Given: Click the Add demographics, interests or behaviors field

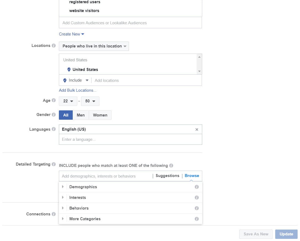Looking at the screenshot, I should 106,176.
